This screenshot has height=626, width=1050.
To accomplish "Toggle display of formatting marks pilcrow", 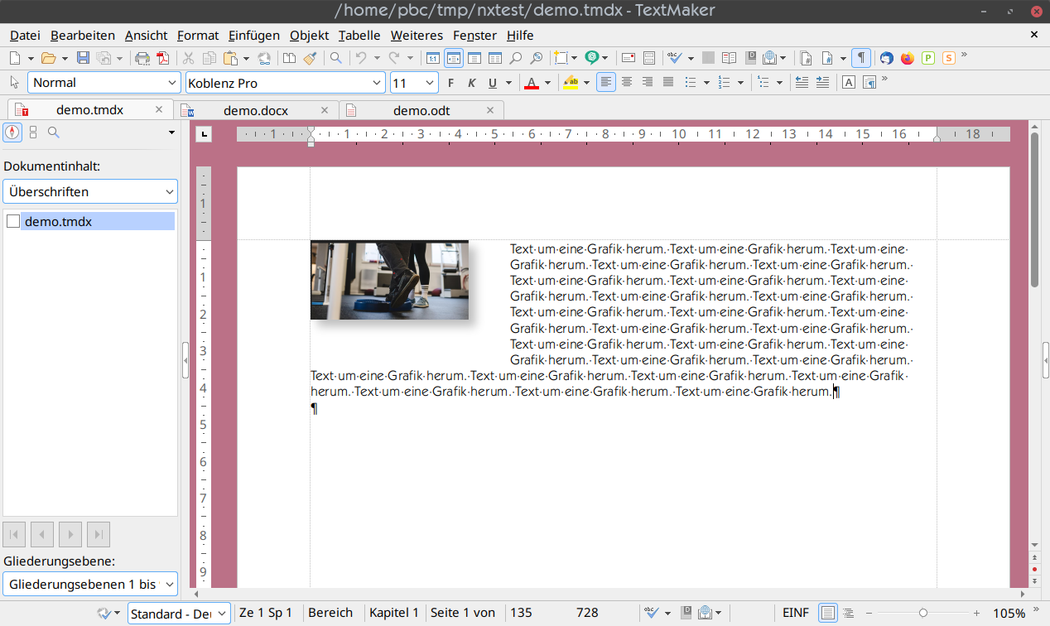I will point(861,58).
